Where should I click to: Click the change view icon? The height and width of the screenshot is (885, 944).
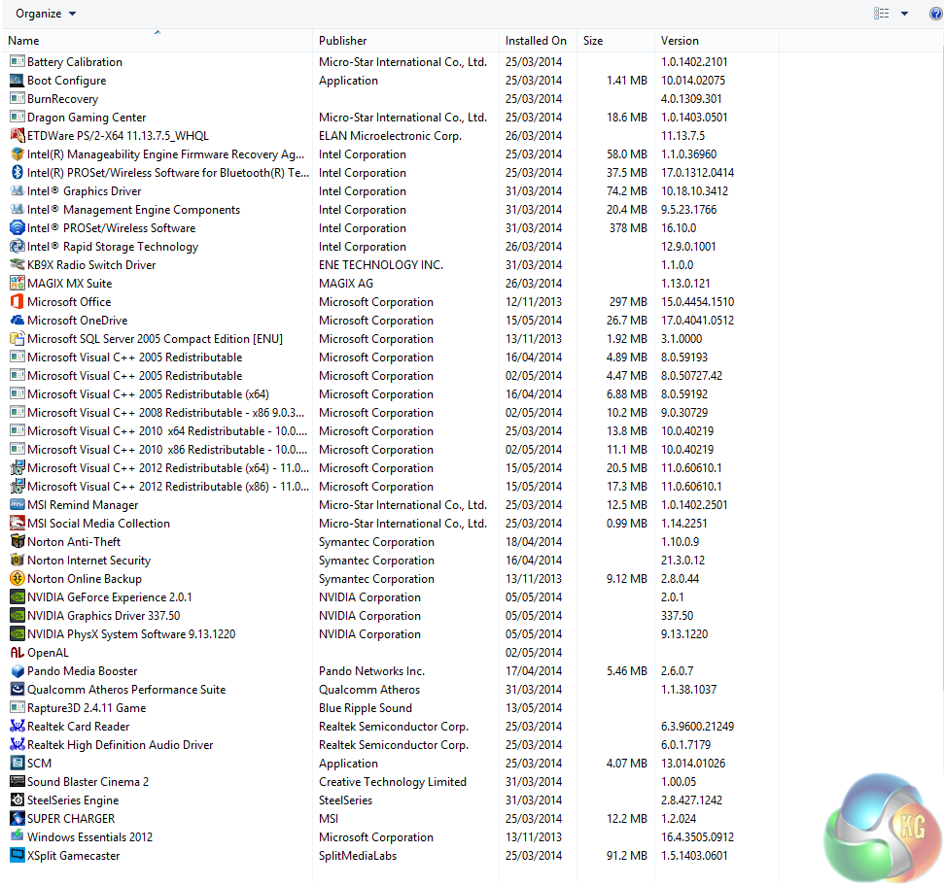pyautogui.click(x=882, y=14)
